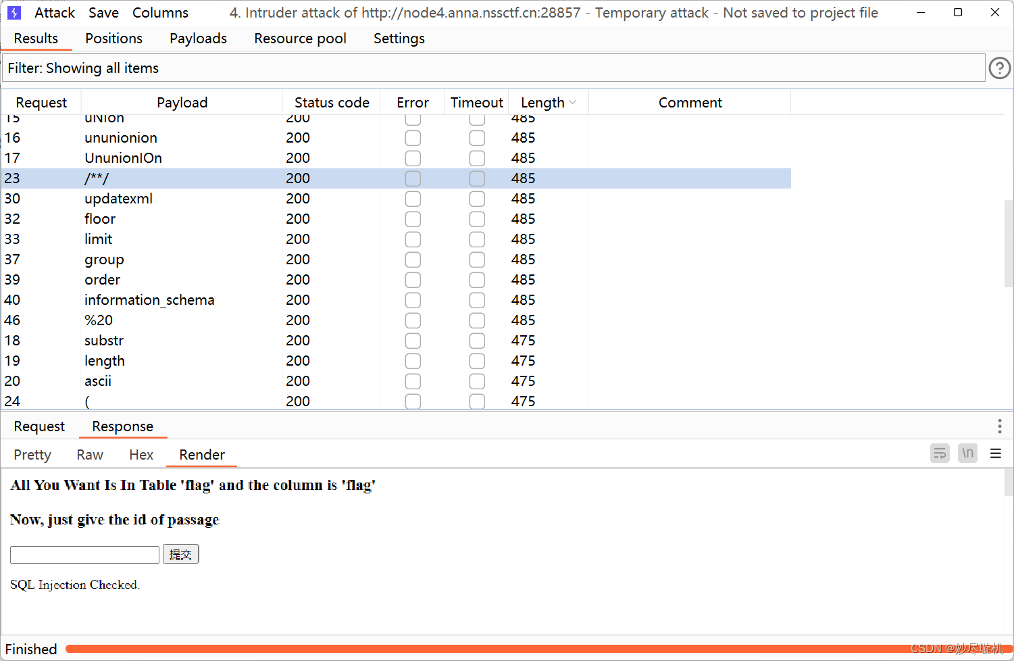The width and height of the screenshot is (1014, 661).
Task: Select the limit payload row
Action: [x=396, y=239]
